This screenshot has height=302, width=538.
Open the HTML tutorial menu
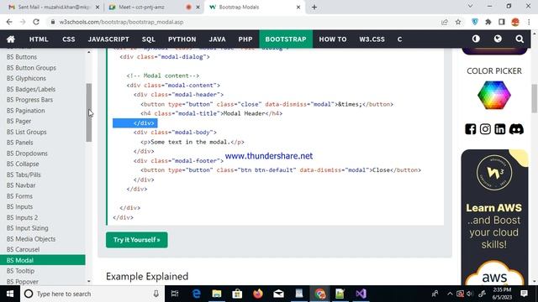(x=39, y=39)
